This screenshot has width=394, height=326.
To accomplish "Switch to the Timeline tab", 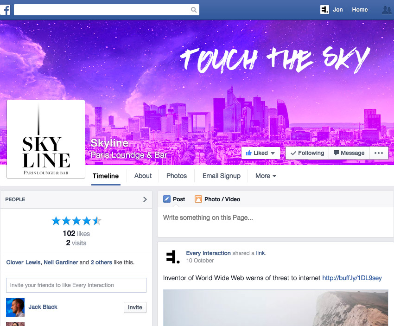I will tap(106, 176).
